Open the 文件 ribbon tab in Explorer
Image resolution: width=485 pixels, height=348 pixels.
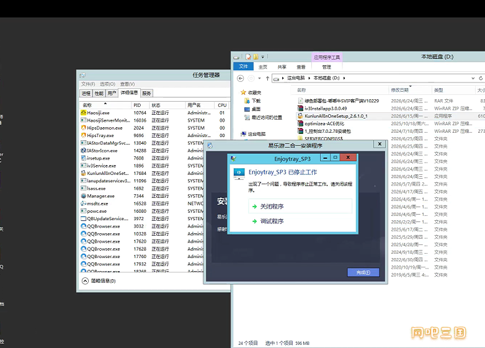[243, 66]
